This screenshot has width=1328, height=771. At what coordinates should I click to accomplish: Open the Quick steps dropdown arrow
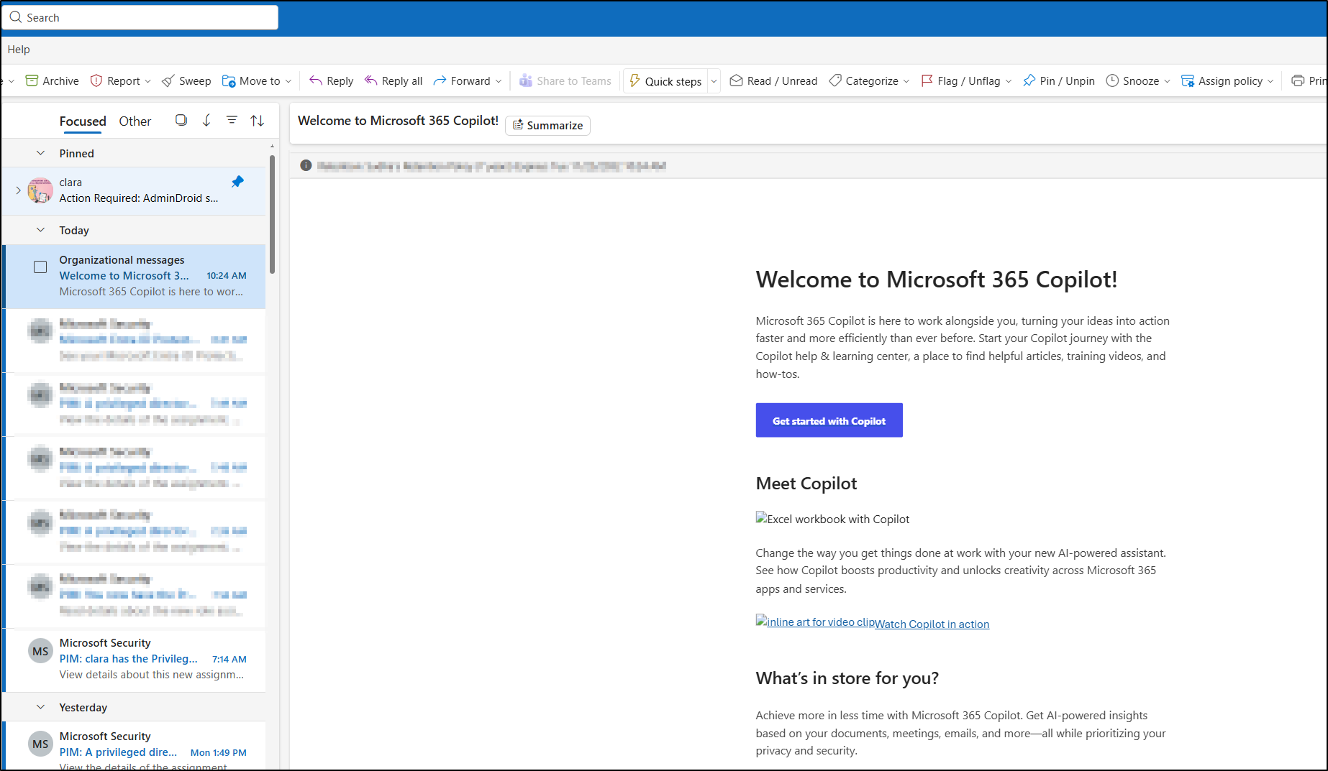[x=713, y=80]
